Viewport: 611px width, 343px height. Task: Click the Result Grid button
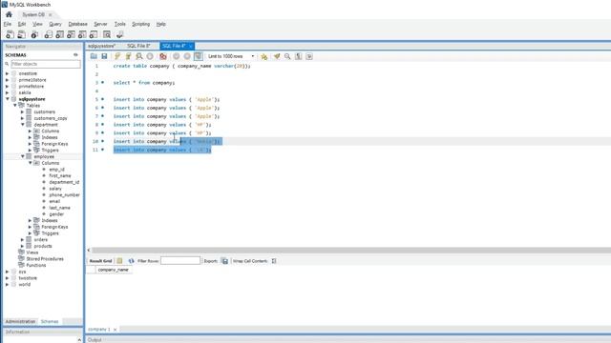click(x=100, y=261)
